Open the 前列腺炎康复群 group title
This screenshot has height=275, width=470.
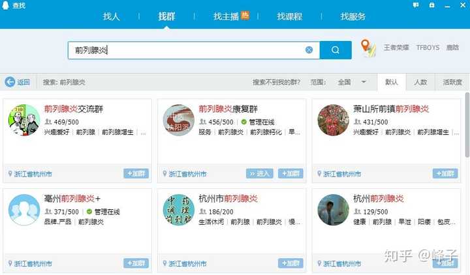(x=228, y=109)
